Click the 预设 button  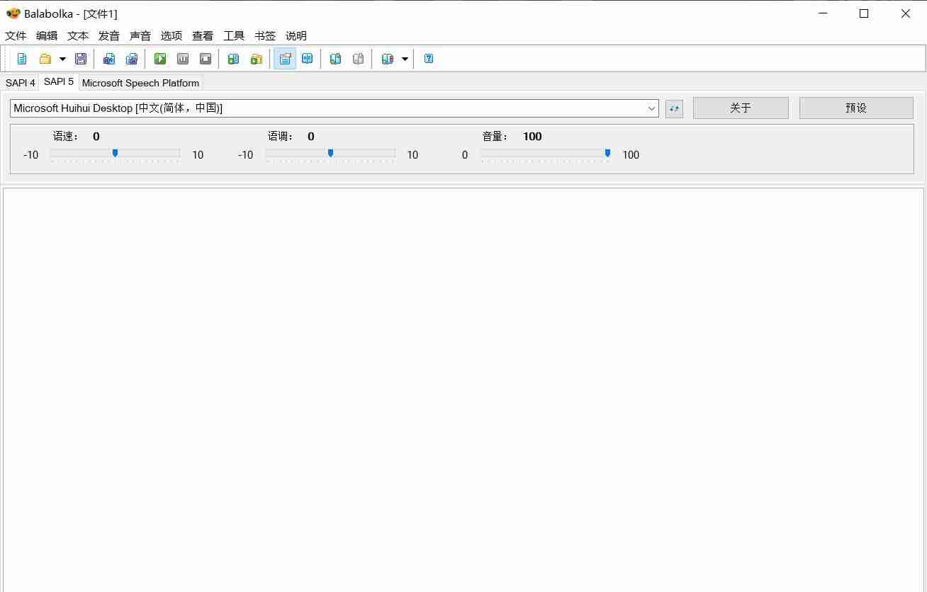click(856, 108)
